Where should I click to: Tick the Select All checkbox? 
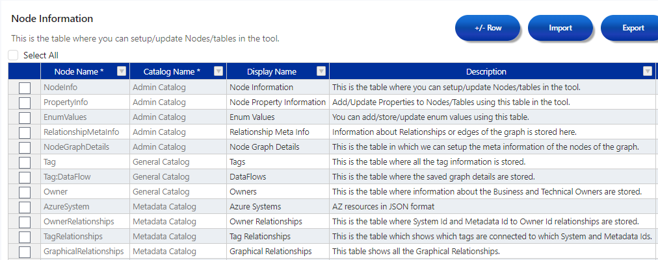pyautogui.click(x=14, y=55)
